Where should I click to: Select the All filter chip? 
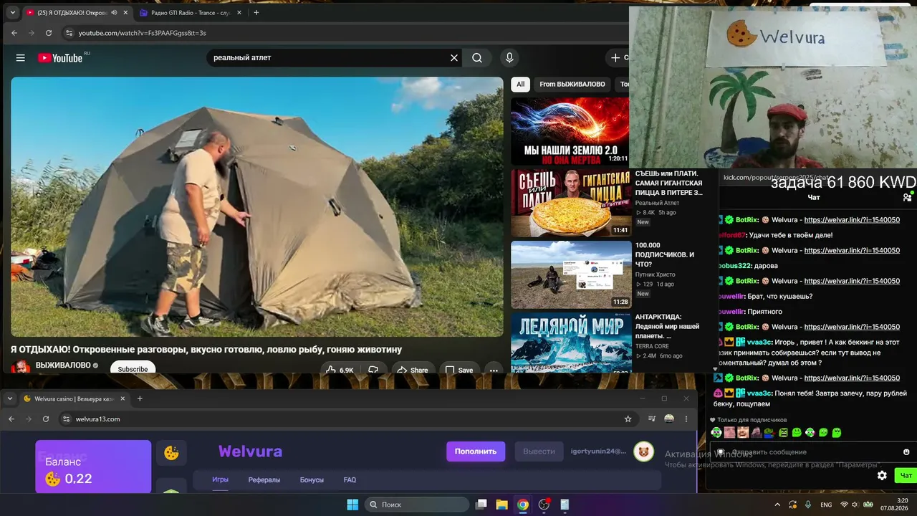[x=521, y=85]
